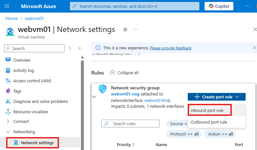
Task: Click the global search resources box
Action: tap(135, 6)
